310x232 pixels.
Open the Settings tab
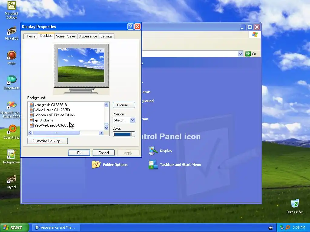pyautogui.click(x=106, y=36)
